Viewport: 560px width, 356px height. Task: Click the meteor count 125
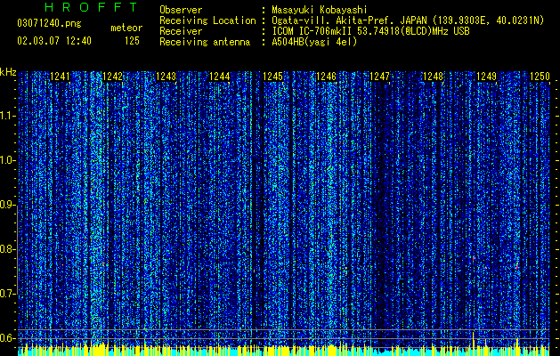coord(132,41)
